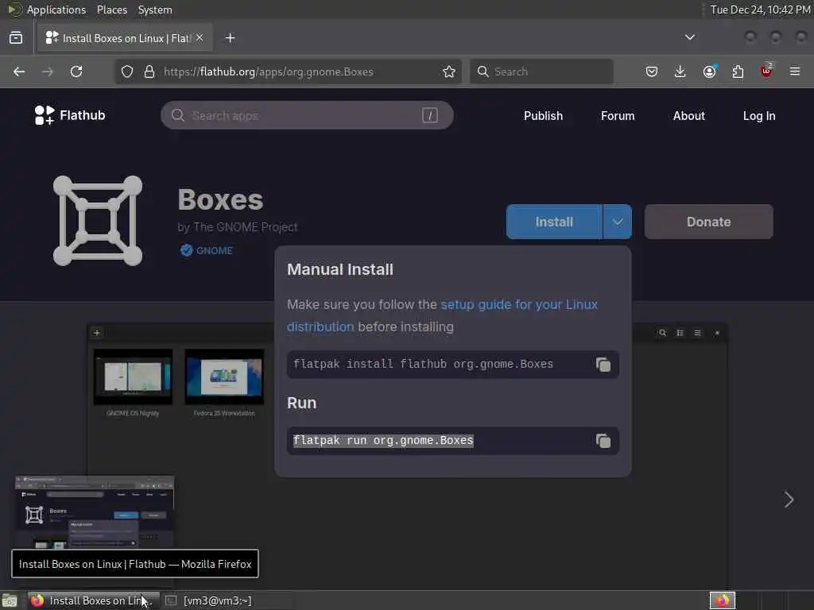The width and height of the screenshot is (814, 610).
Task: Copy the flatpak install command
Action: coord(603,365)
